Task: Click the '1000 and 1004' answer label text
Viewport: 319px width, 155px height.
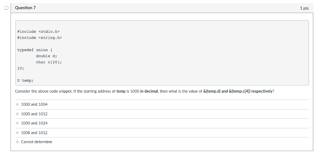Action: pos(34,104)
